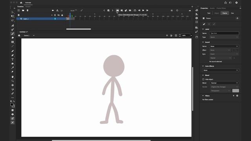Select the Selection arrow tool

13,12
